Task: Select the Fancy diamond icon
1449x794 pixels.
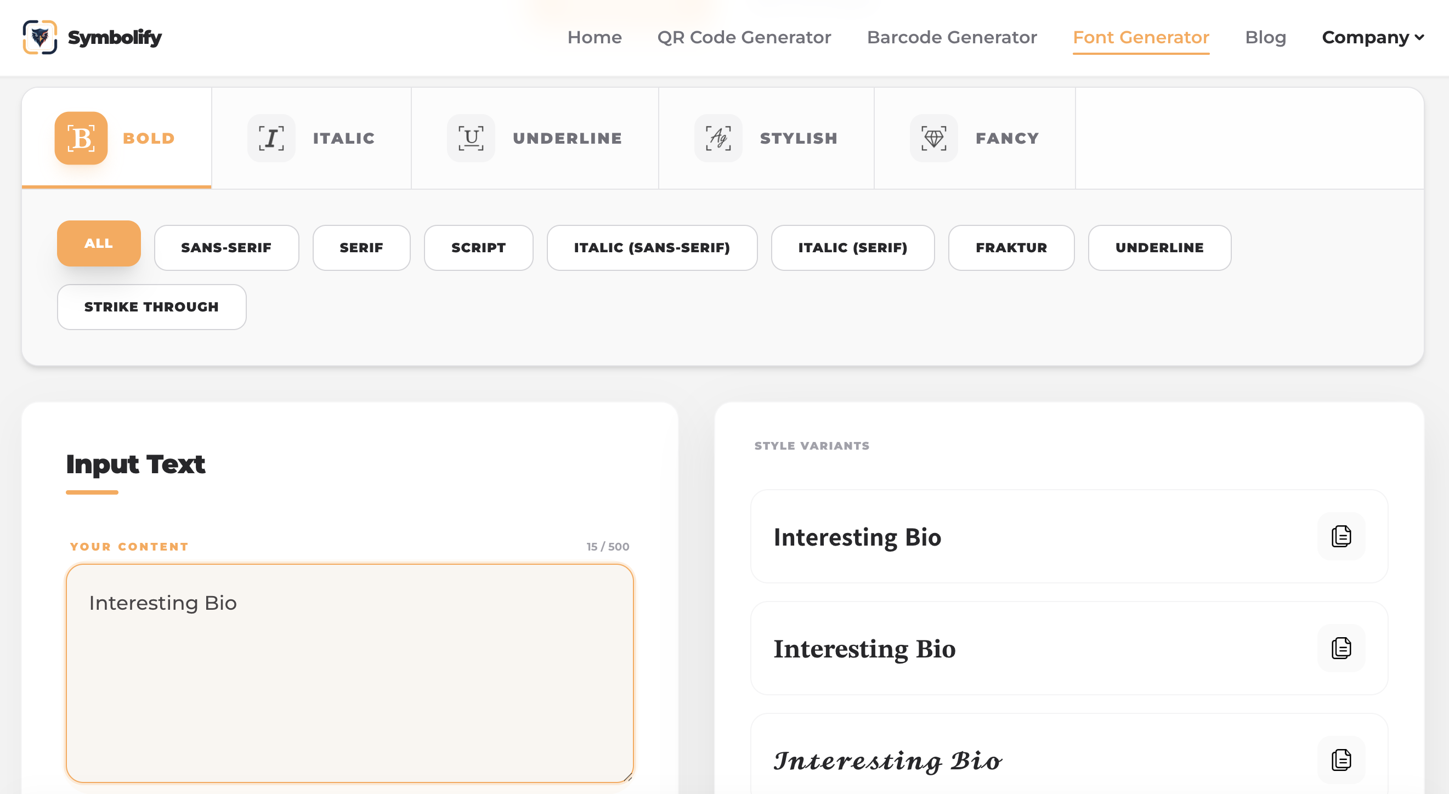Action: [934, 138]
